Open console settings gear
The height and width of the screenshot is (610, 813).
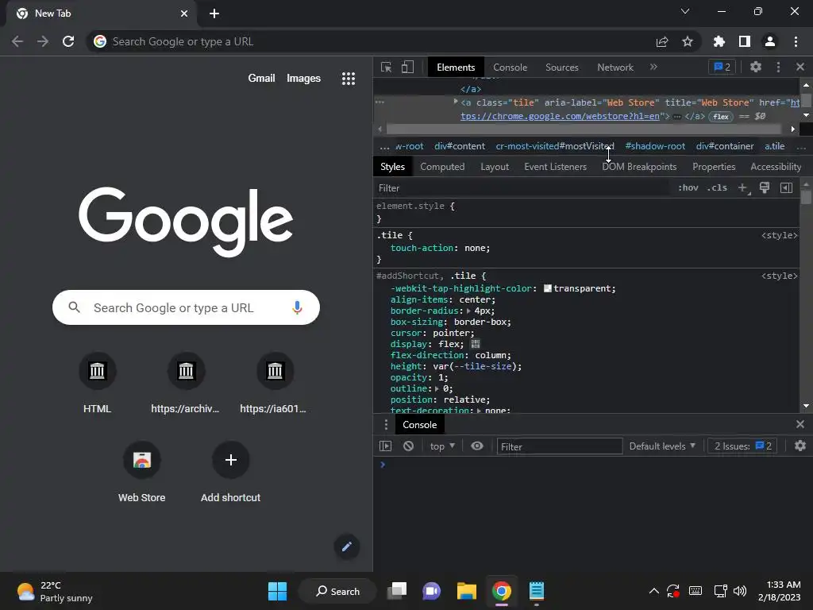coord(800,446)
